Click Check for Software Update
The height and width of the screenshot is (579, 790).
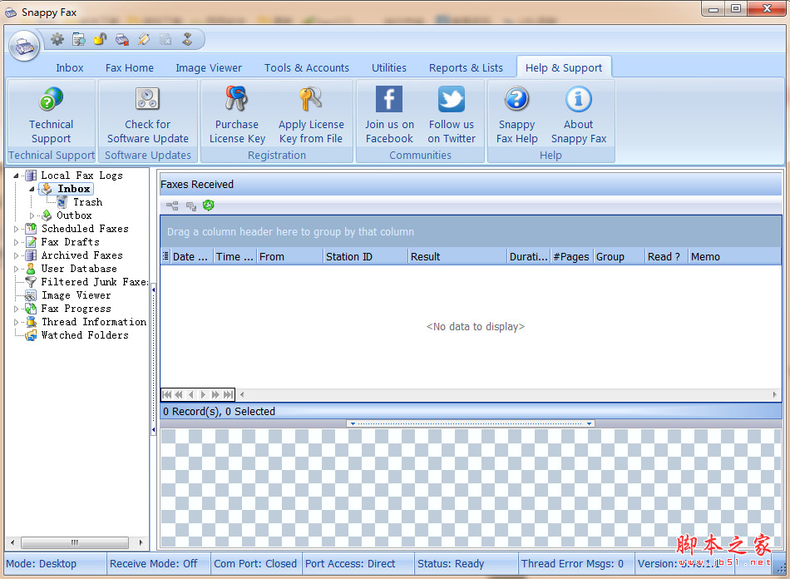click(148, 116)
